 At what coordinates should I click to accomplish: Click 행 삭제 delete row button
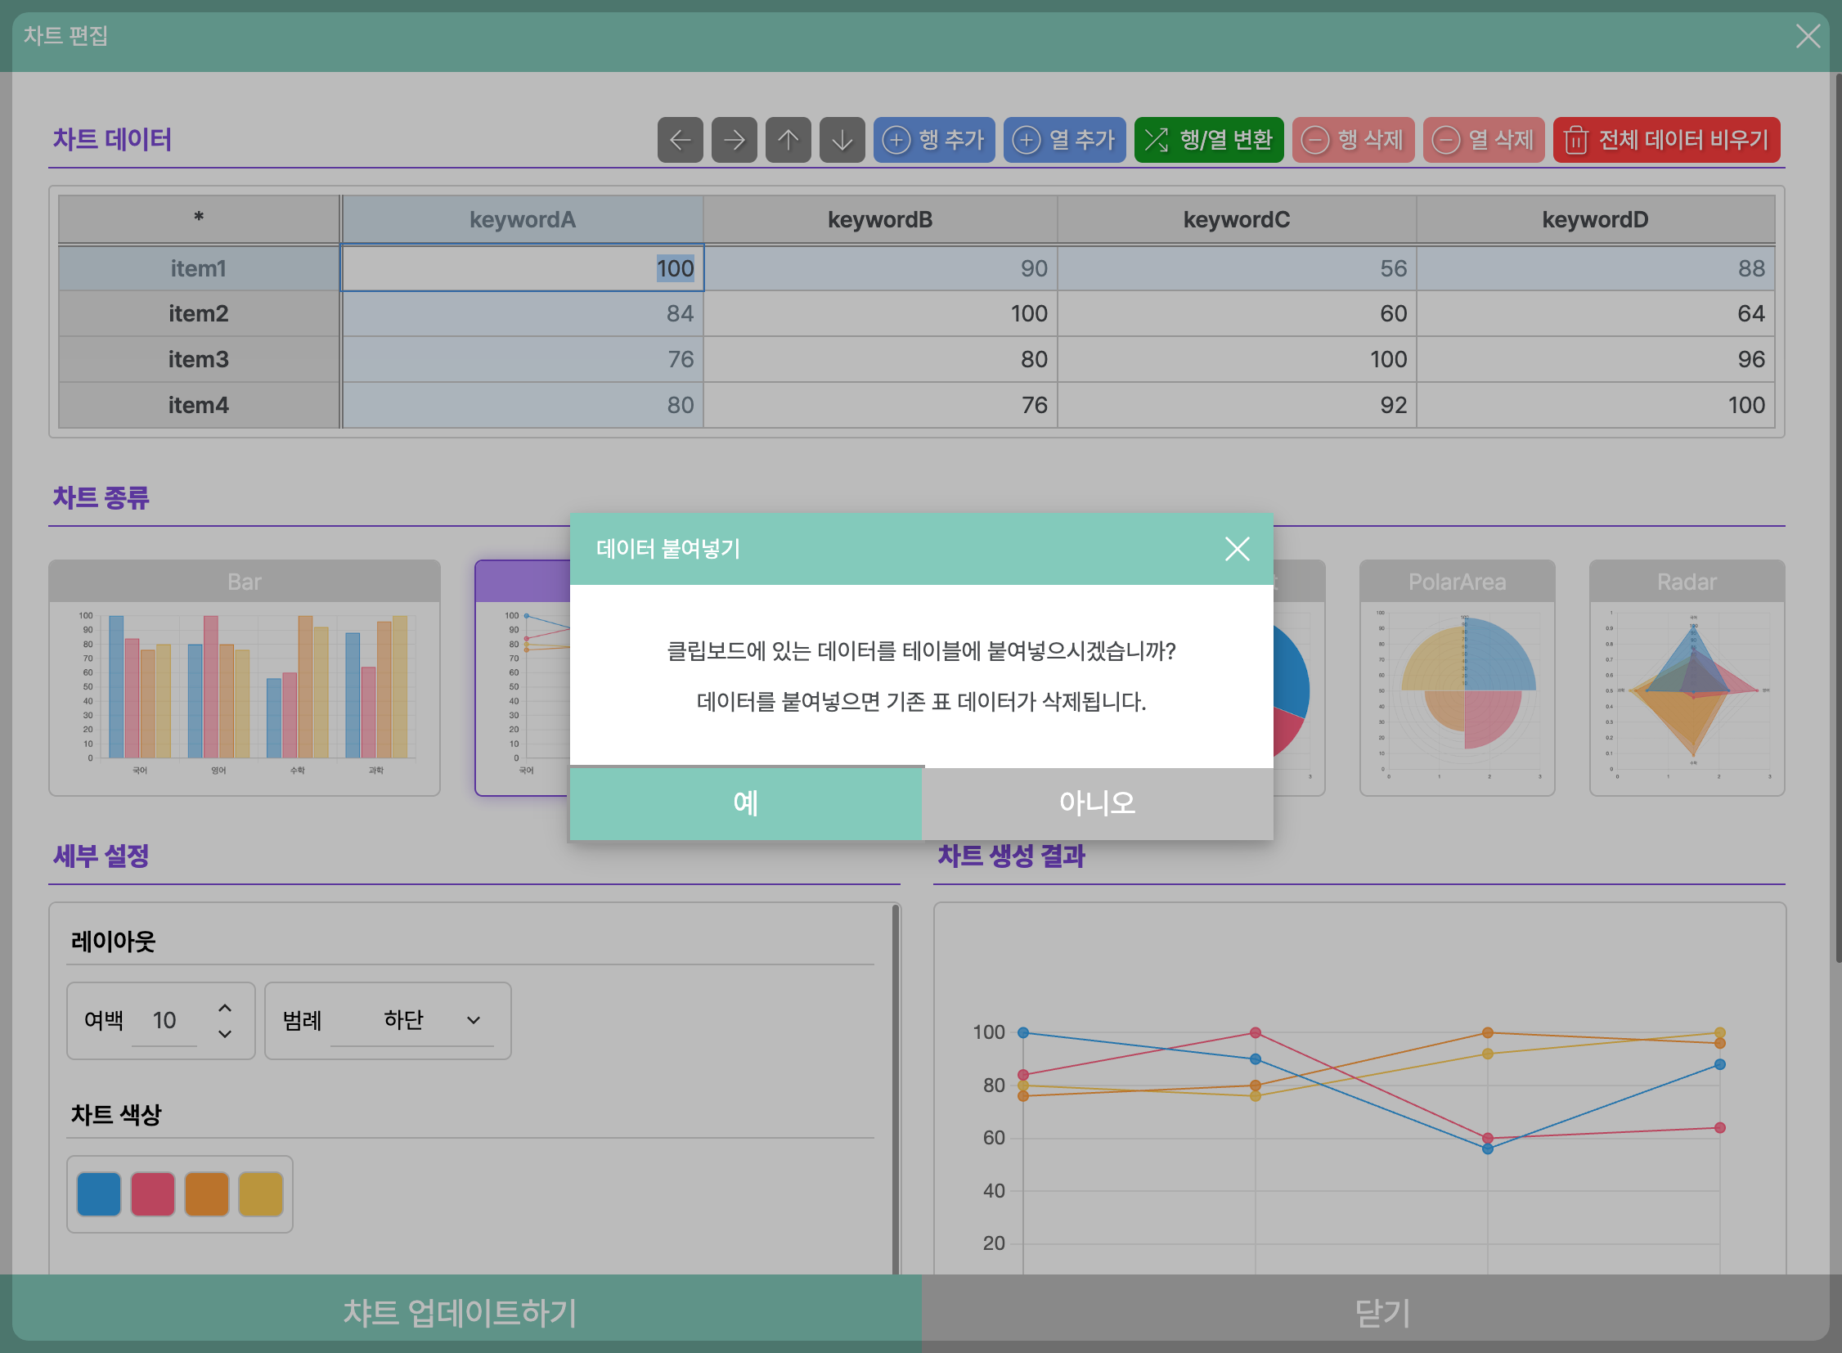click(x=1353, y=140)
